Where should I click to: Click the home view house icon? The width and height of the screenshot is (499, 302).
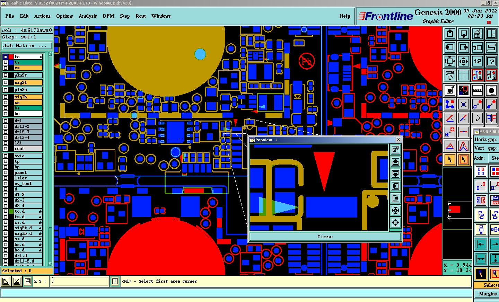pos(478,34)
